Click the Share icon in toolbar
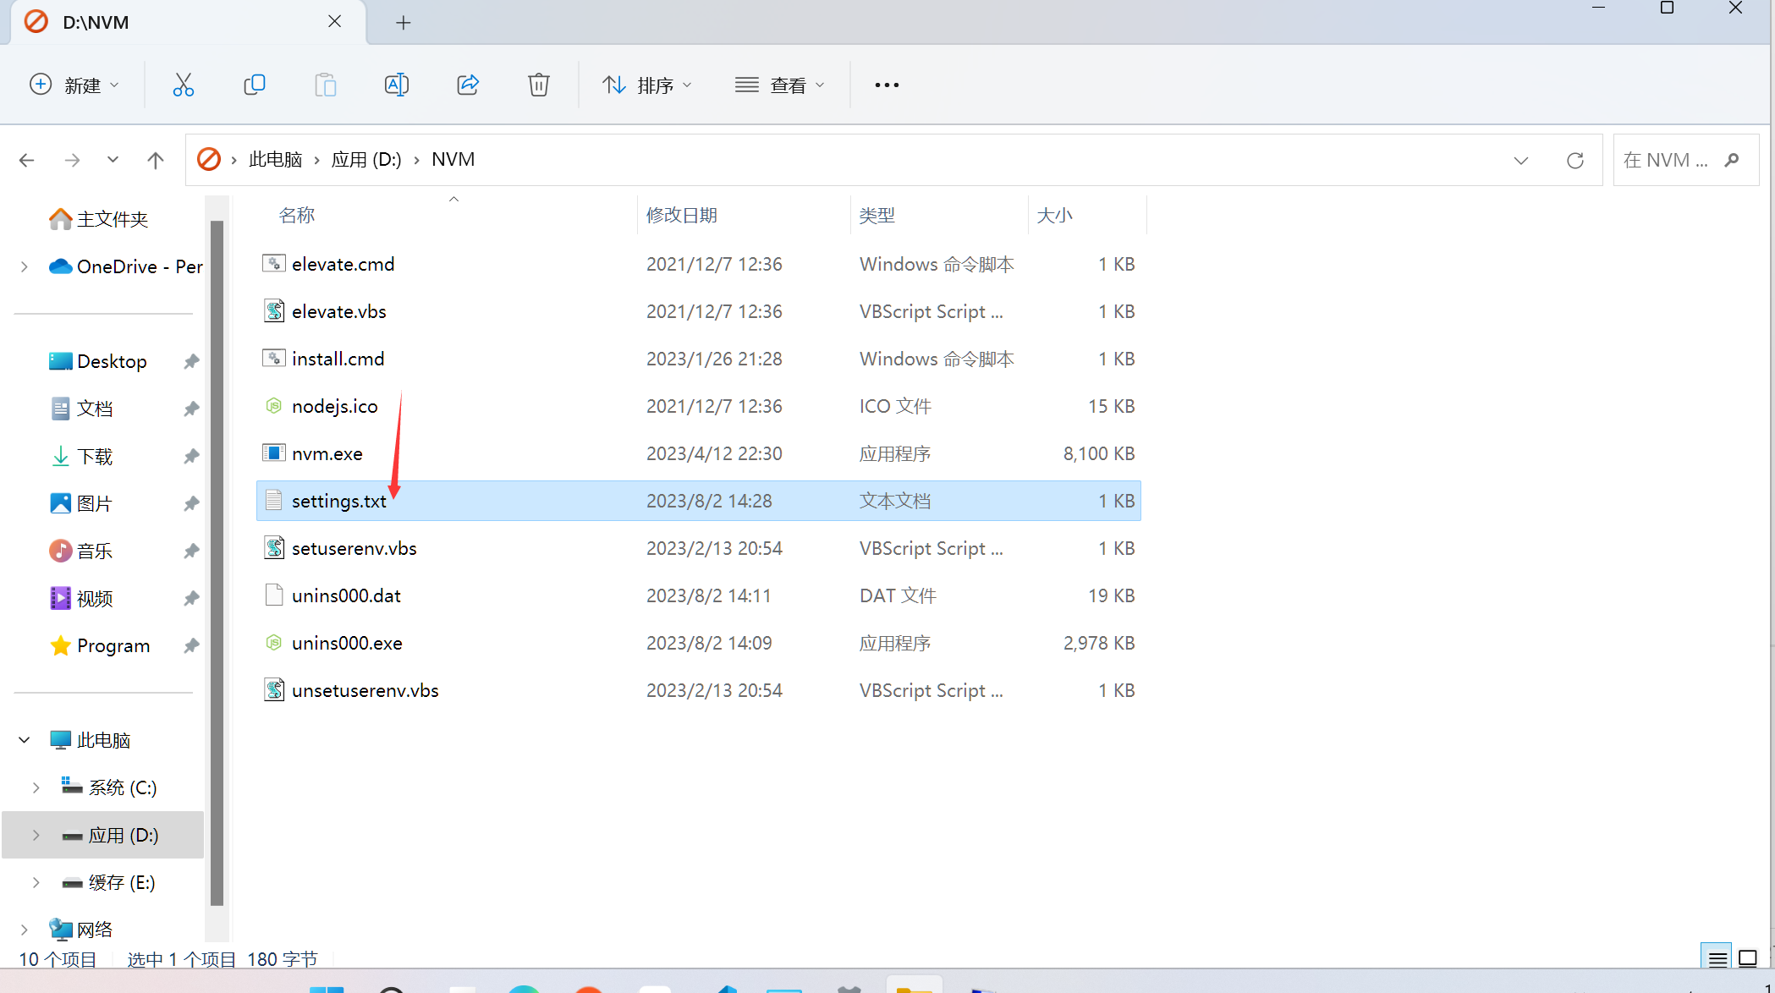1775x993 pixels. pos(468,85)
